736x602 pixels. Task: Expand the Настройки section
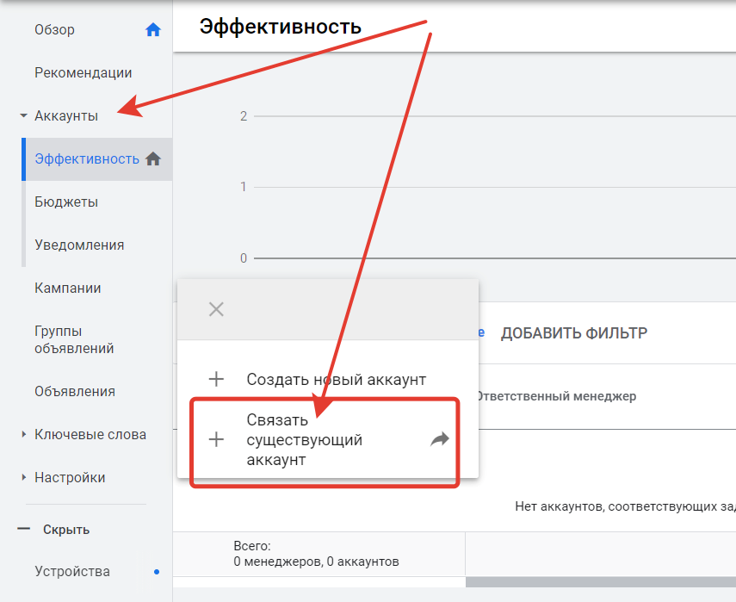click(24, 478)
